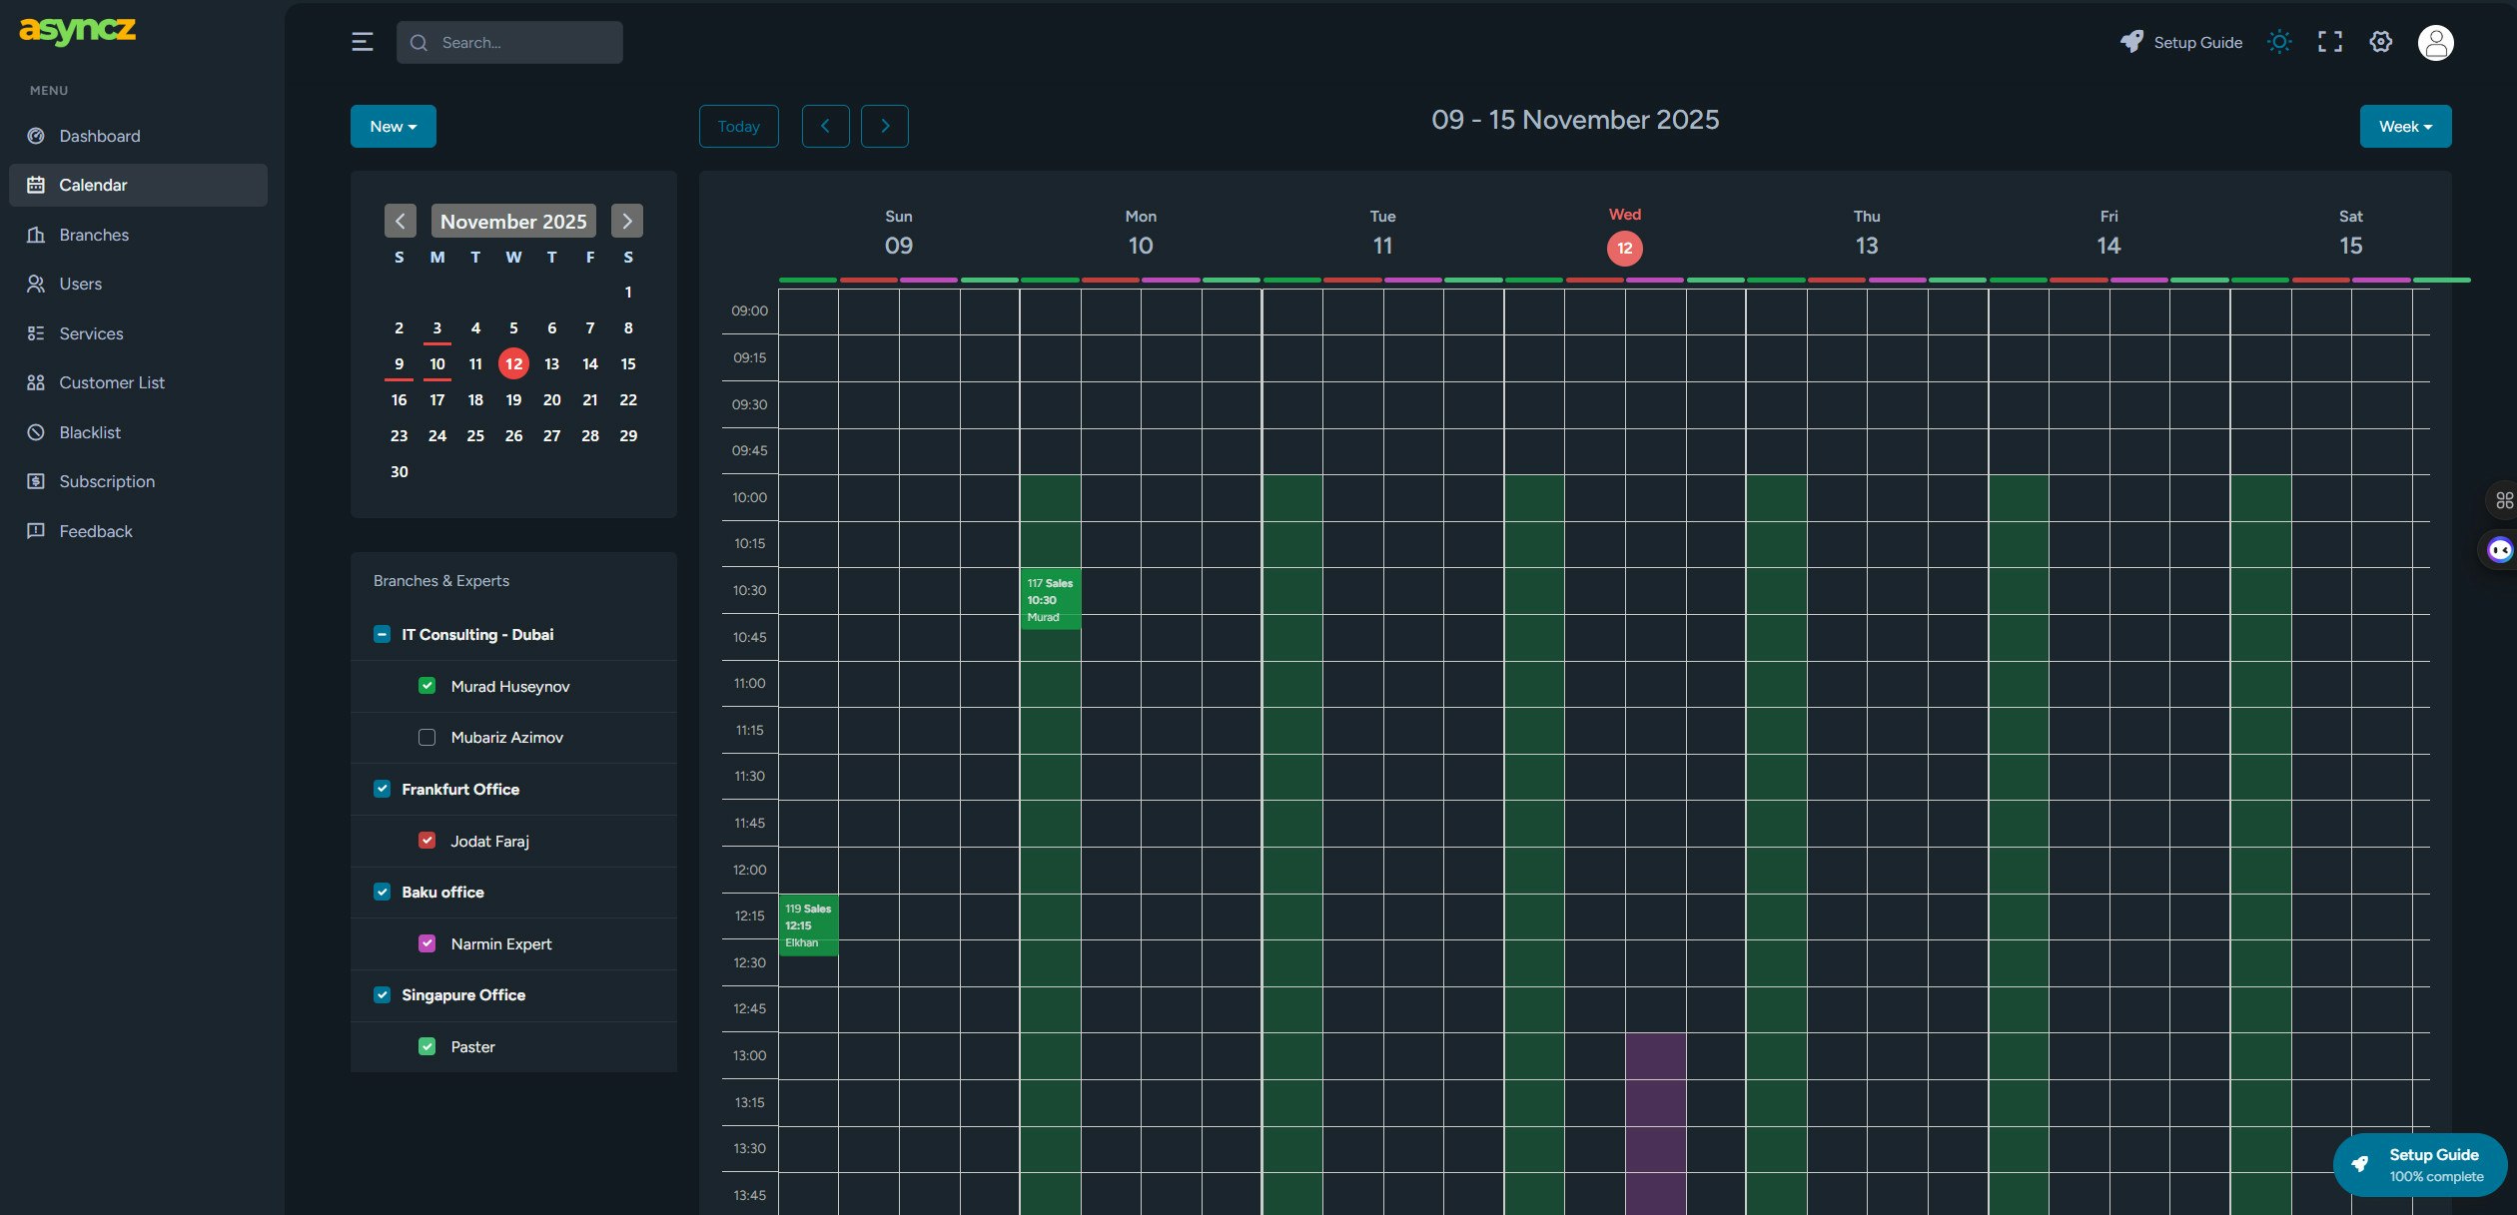Open Customer List in the menu
Image resolution: width=2517 pixels, height=1215 pixels.
click(x=111, y=382)
